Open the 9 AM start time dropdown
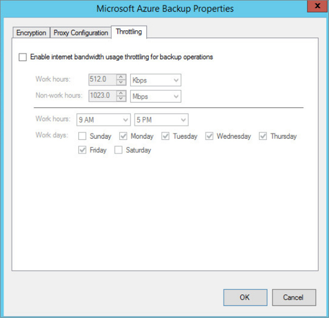The width and height of the screenshot is (329, 318). (103, 120)
